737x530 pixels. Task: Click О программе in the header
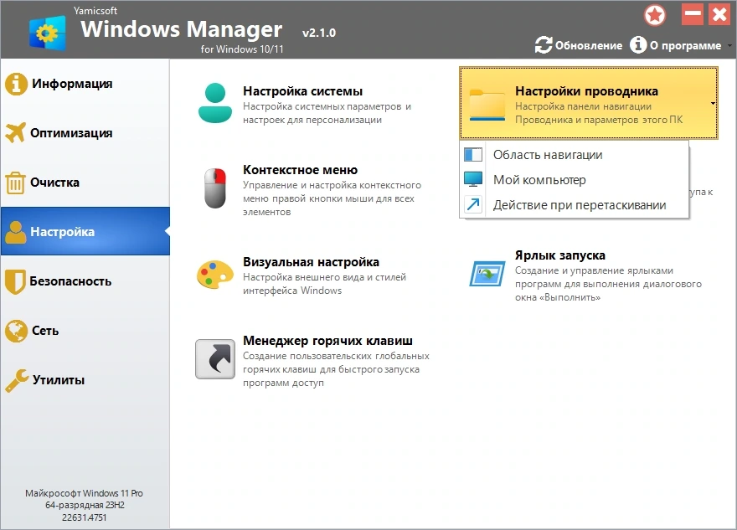(675, 45)
